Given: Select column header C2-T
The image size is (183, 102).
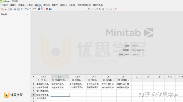Looking at the screenshot, I should pyautogui.click(x=60, y=76).
